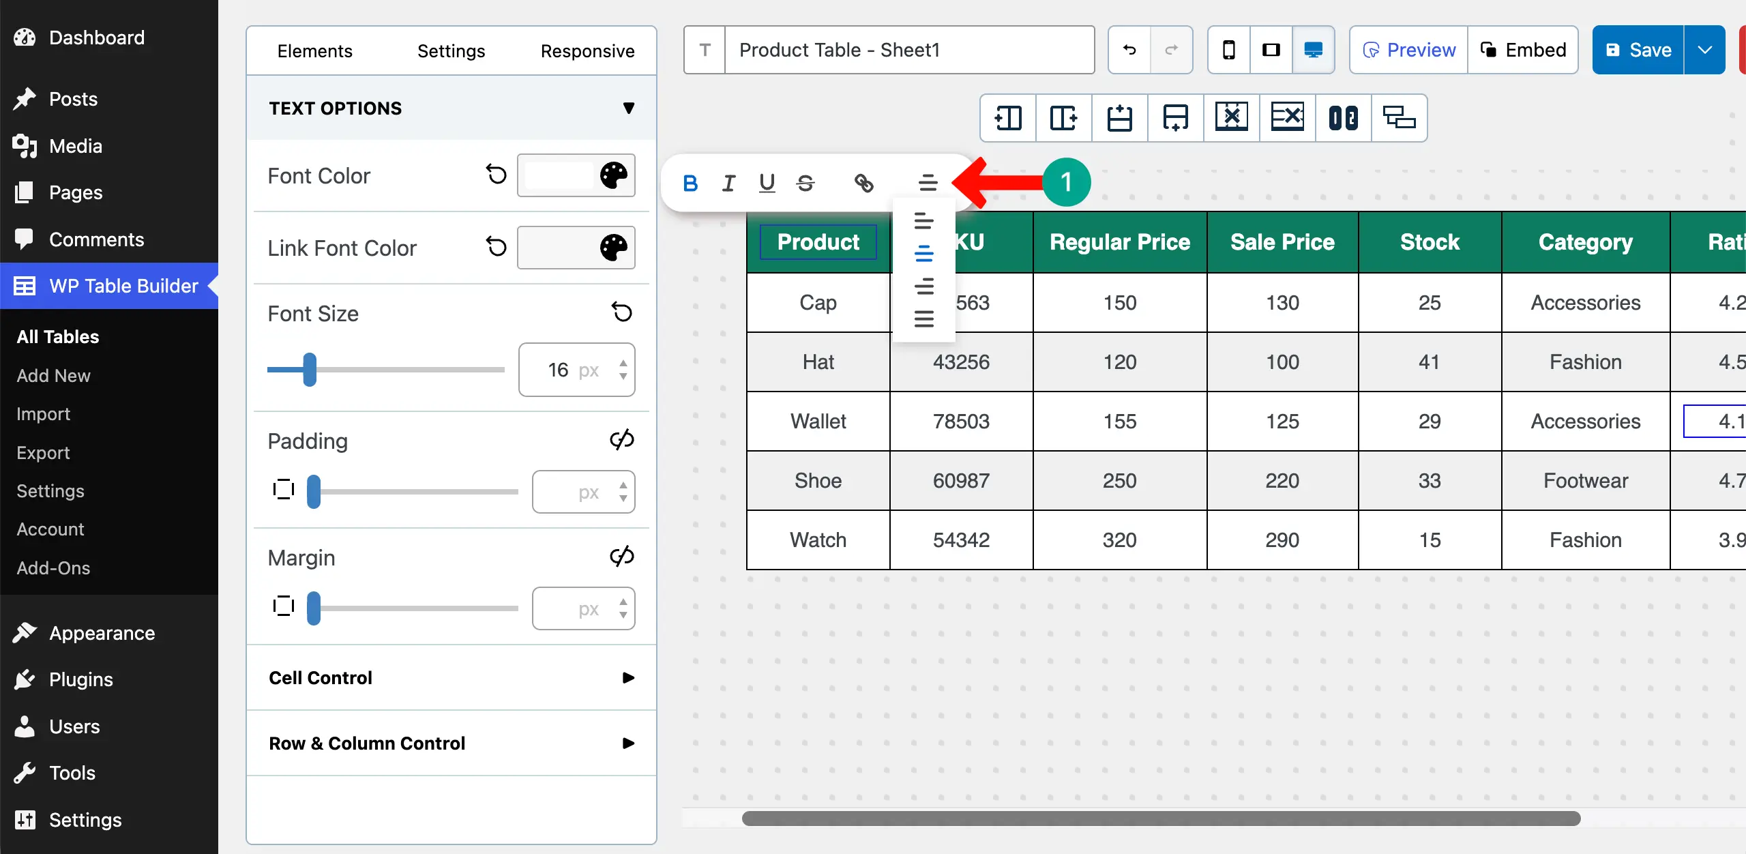
Task: Expand the Cell Control section
Action: (x=628, y=677)
